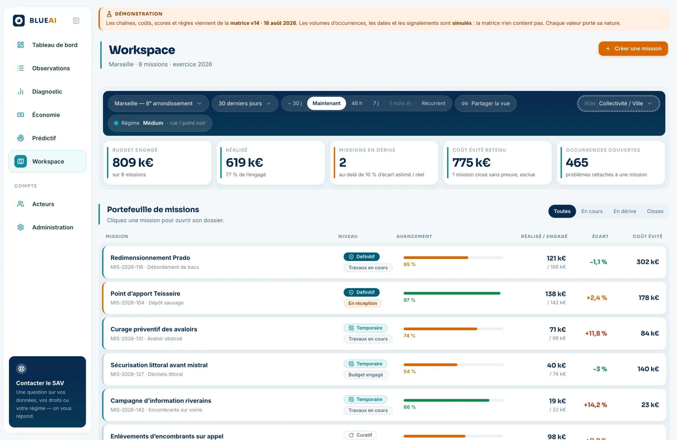The height and width of the screenshot is (440, 677).
Task: Click the +14,2 % écart value
Action: coord(595,405)
